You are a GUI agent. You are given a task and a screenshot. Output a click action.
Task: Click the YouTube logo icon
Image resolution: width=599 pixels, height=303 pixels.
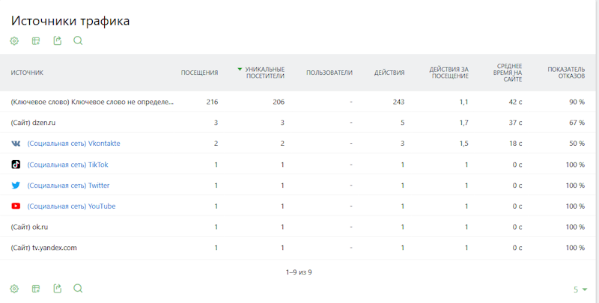pos(16,206)
